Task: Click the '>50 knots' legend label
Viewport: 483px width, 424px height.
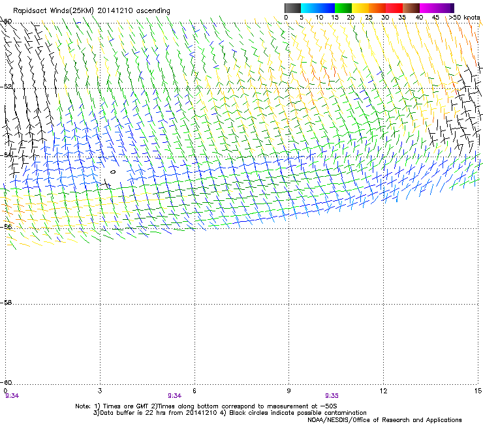Action: click(x=464, y=18)
